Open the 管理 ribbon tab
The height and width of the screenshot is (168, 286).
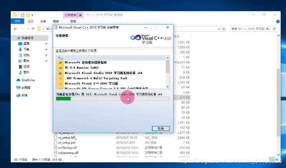coord(73,21)
